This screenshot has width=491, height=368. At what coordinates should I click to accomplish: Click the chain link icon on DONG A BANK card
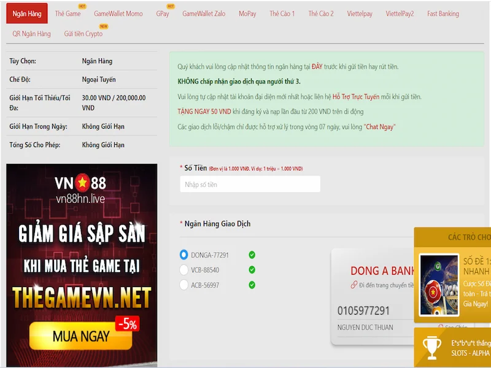pos(353,285)
